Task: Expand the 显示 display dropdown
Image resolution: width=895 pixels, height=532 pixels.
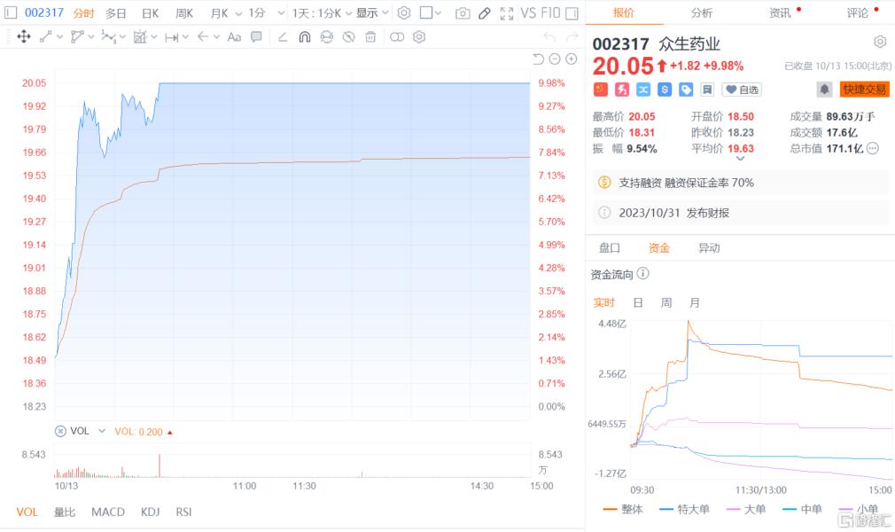Action: pos(385,13)
